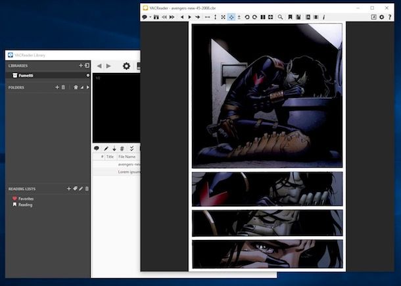Select fit to width mode
The image size is (401, 286).
pyautogui.click(x=208, y=17)
